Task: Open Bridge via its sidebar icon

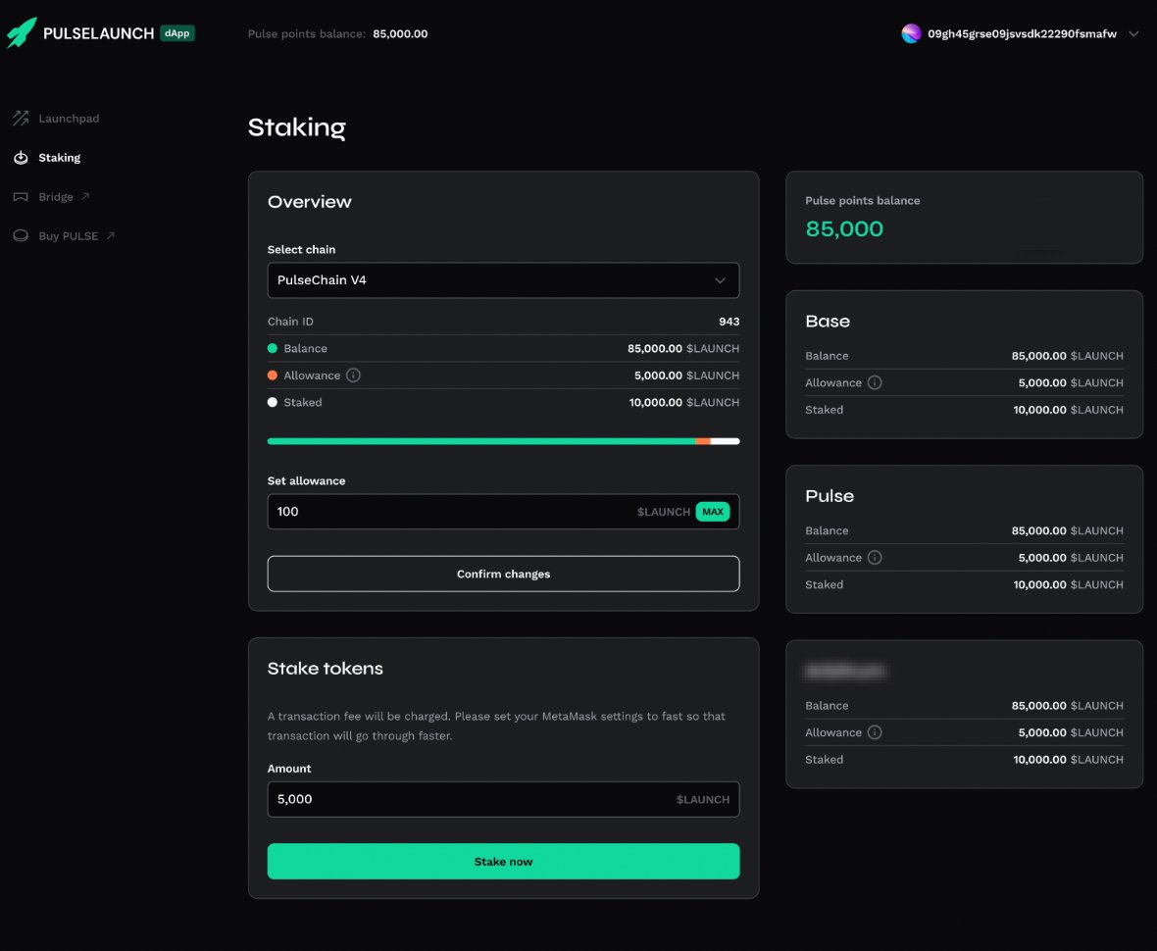Action: (x=20, y=196)
